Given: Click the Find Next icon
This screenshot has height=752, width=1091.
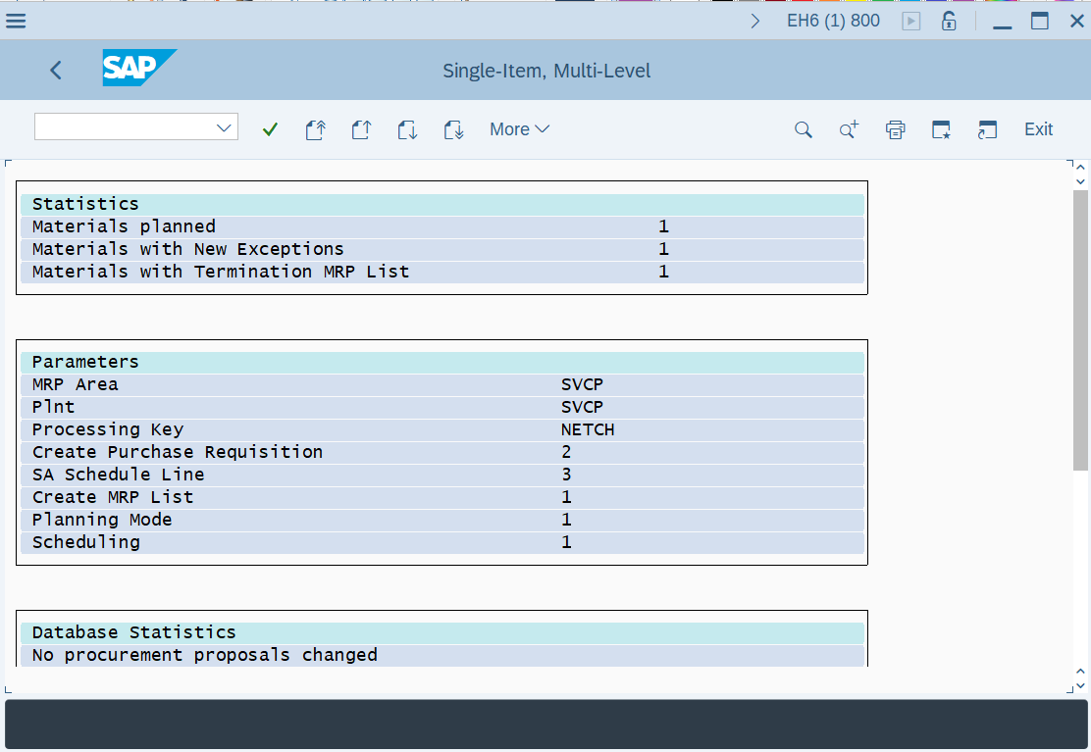Looking at the screenshot, I should pos(849,129).
